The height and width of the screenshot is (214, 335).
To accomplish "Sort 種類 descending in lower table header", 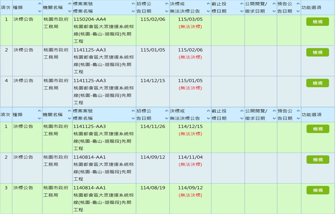I will click(40, 118).
